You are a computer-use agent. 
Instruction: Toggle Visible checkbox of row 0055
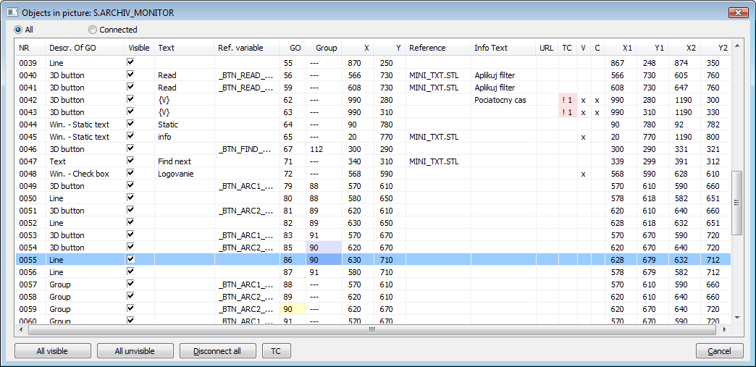(x=130, y=259)
